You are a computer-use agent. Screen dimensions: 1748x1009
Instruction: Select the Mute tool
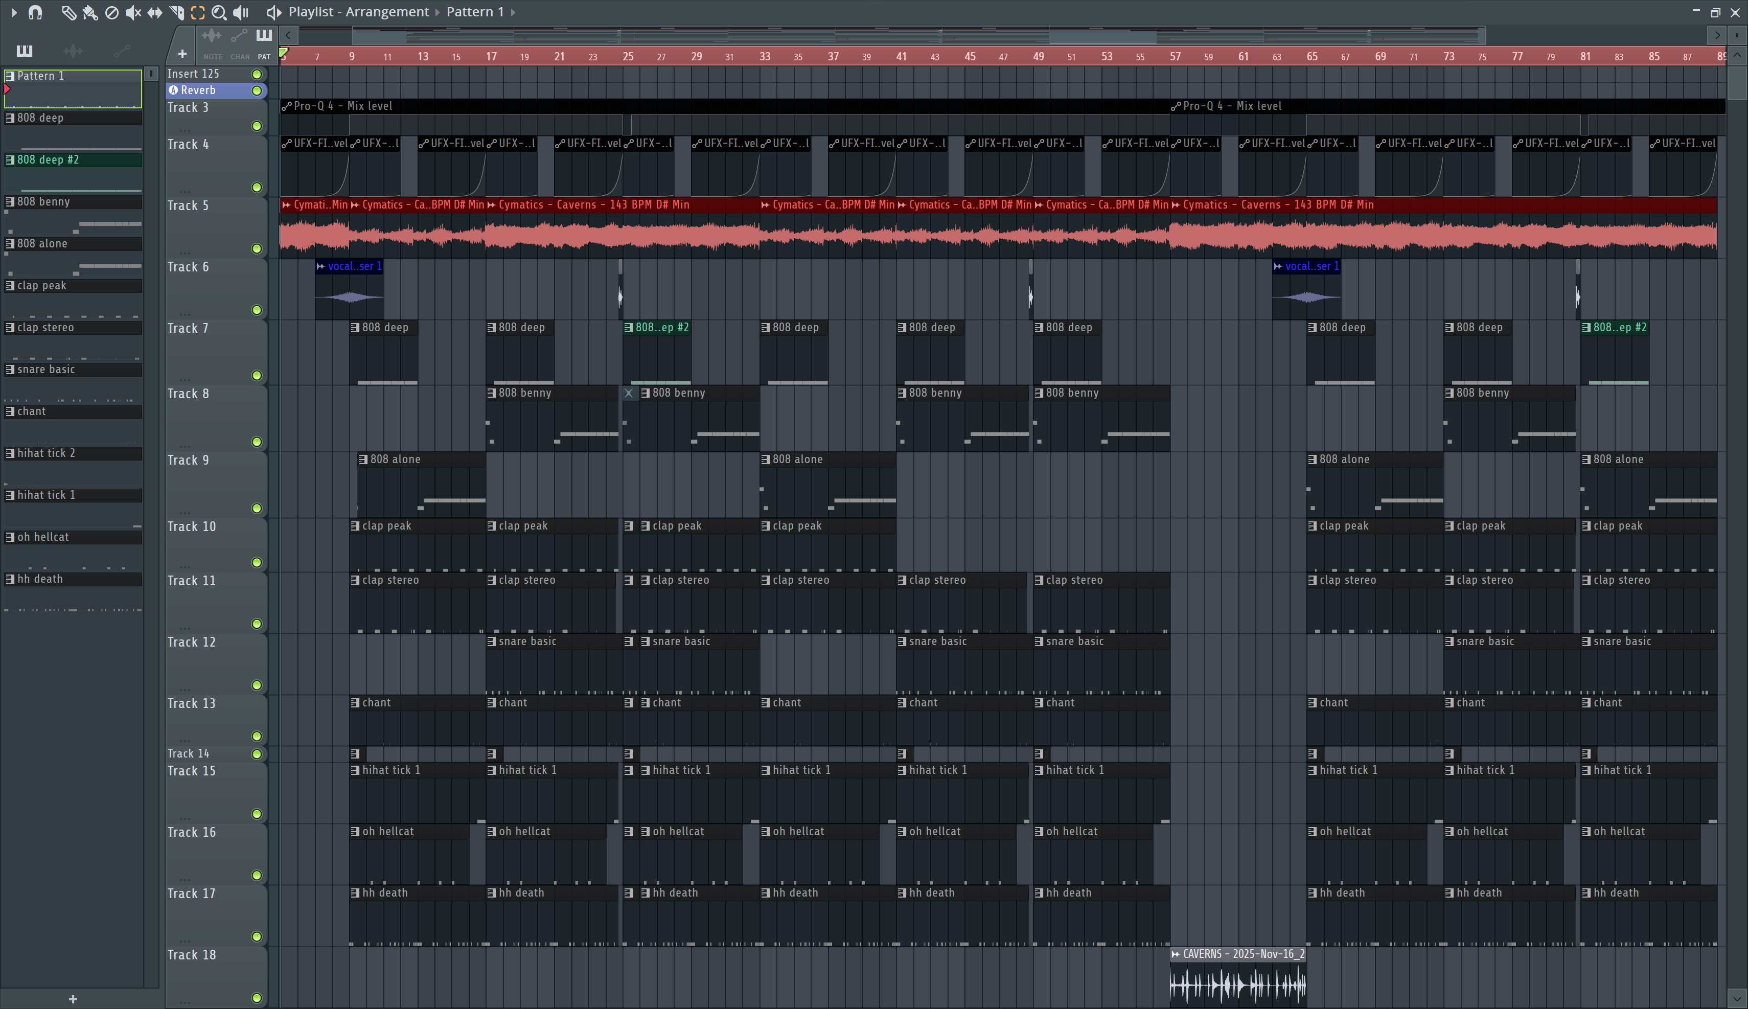133,12
